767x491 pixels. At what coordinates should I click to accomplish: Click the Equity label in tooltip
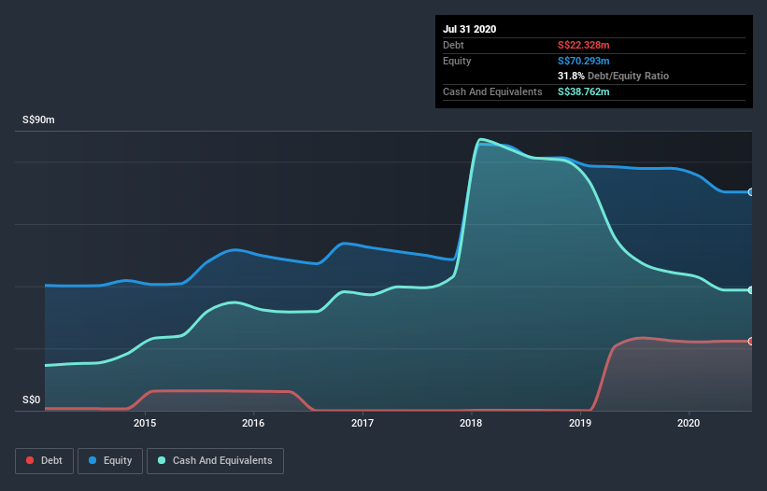tap(457, 61)
